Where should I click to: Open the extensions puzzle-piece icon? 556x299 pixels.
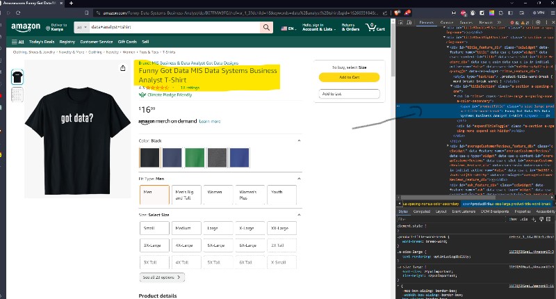click(500, 13)
